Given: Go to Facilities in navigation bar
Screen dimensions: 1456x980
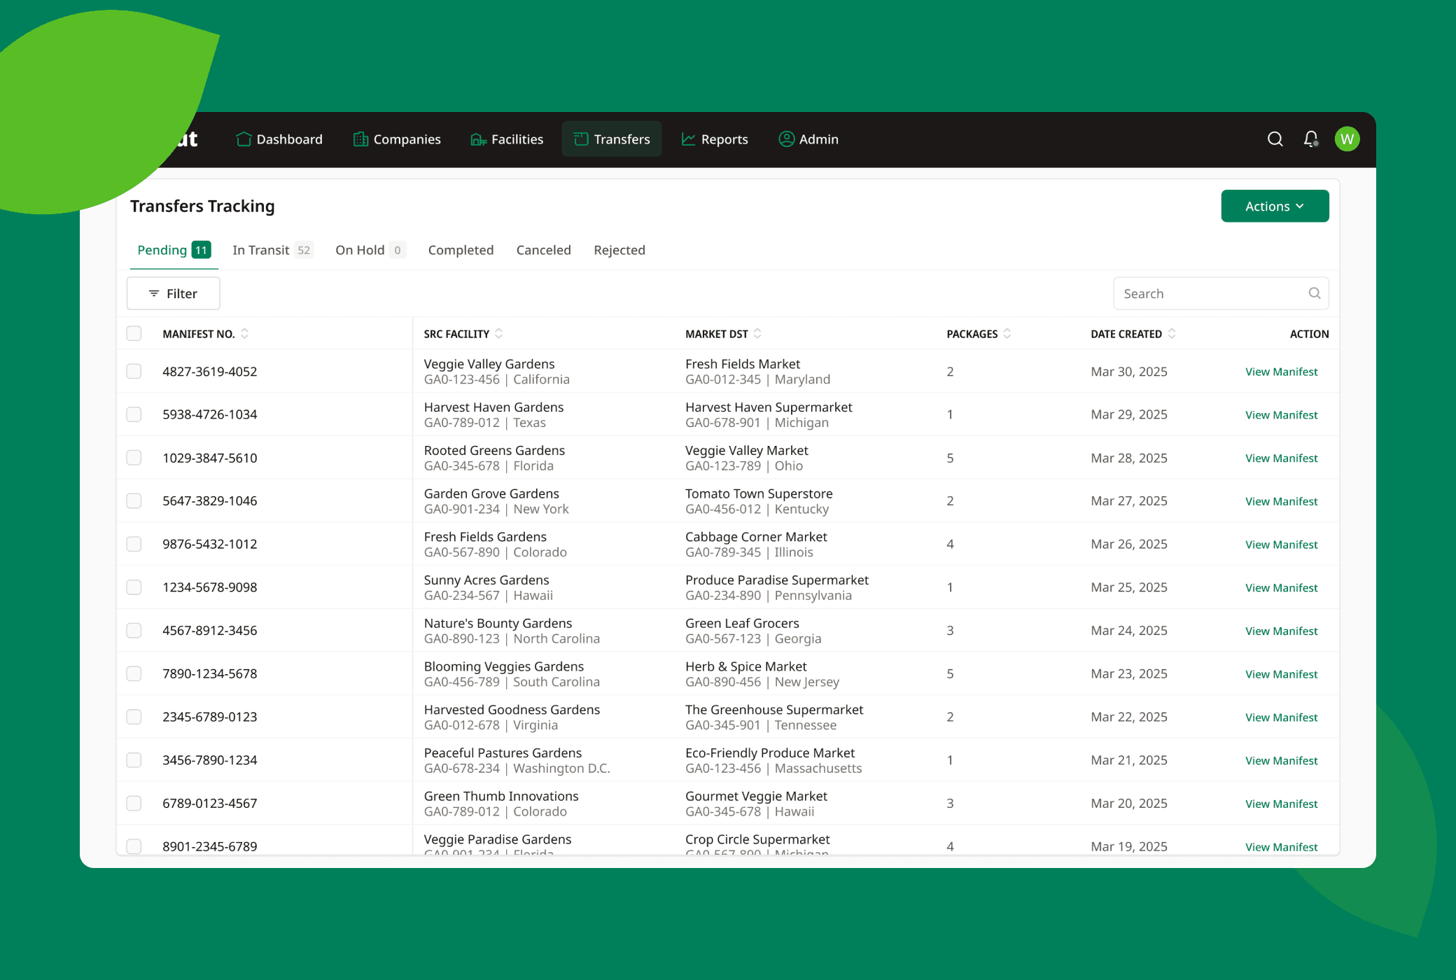Looking at the screenshot, I should pyautogui.click(x=507, y=139).
